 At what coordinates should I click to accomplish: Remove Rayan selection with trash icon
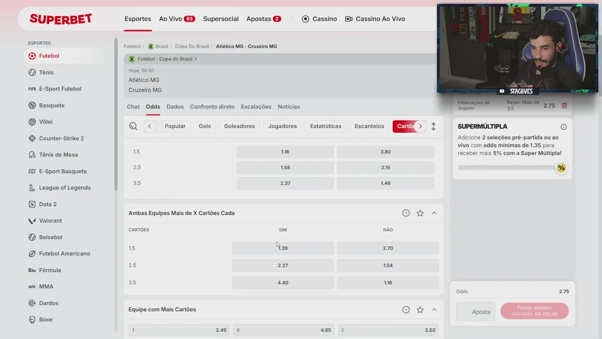coord(564,105)
